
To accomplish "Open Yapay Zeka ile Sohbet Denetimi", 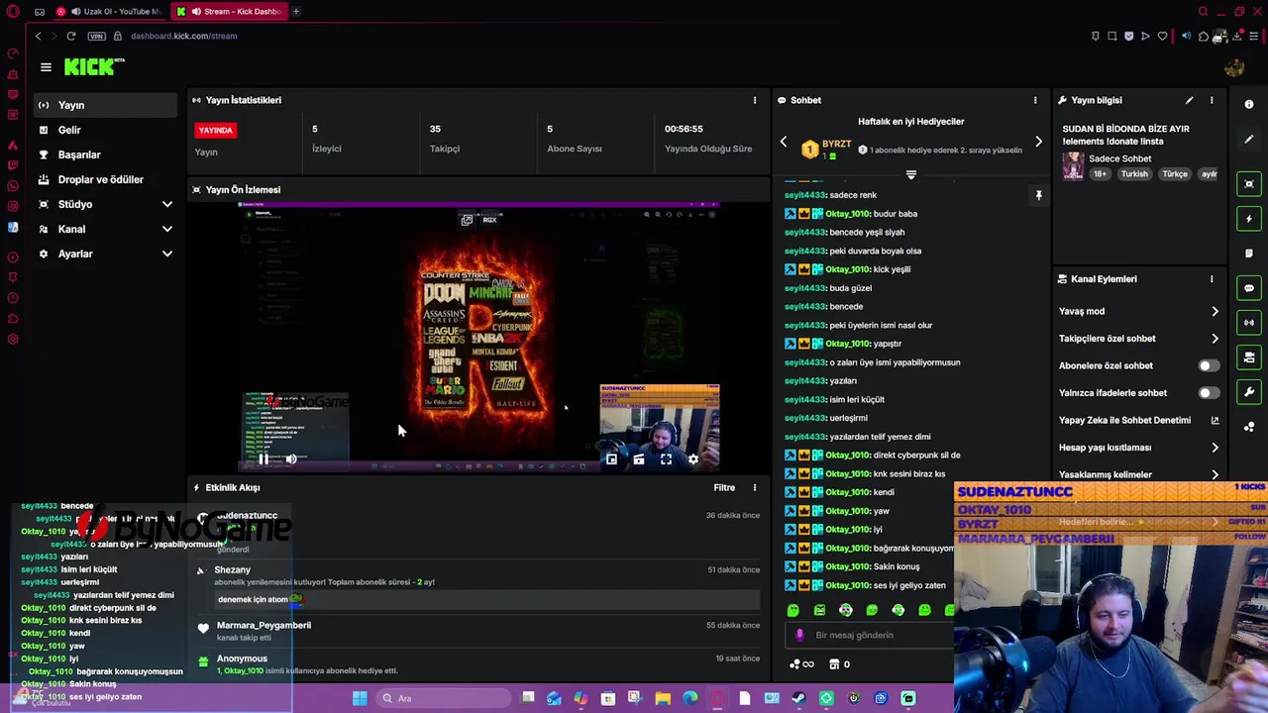I will (x=1139, y=420).
